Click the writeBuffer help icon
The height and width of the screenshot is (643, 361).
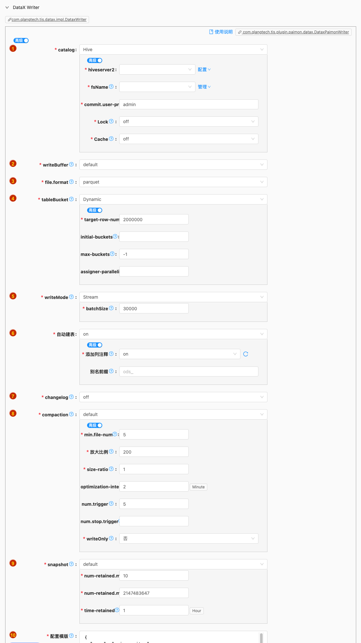(71, 164)
